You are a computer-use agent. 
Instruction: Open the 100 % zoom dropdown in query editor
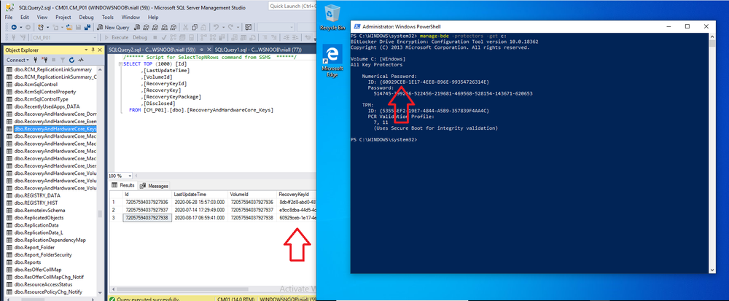(130, 176)
